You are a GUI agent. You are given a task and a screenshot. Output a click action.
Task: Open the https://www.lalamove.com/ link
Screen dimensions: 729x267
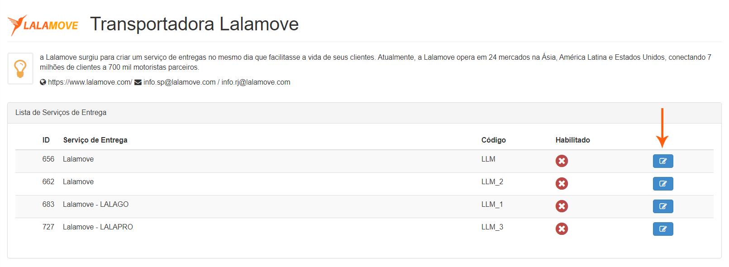click(90, 82)
